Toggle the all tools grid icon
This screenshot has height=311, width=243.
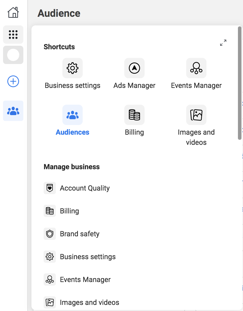pos(13,35)
